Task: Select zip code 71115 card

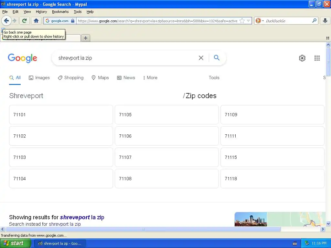Action: (272, 157)
